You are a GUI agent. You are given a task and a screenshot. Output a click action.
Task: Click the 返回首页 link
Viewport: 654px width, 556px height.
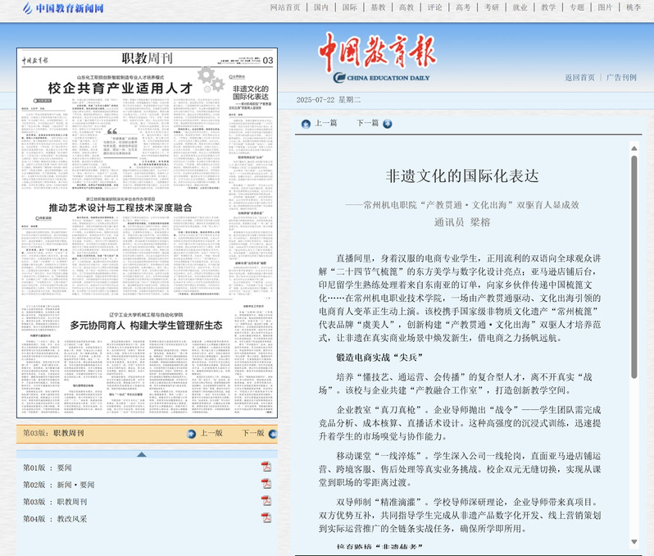(x=579, y=78)
